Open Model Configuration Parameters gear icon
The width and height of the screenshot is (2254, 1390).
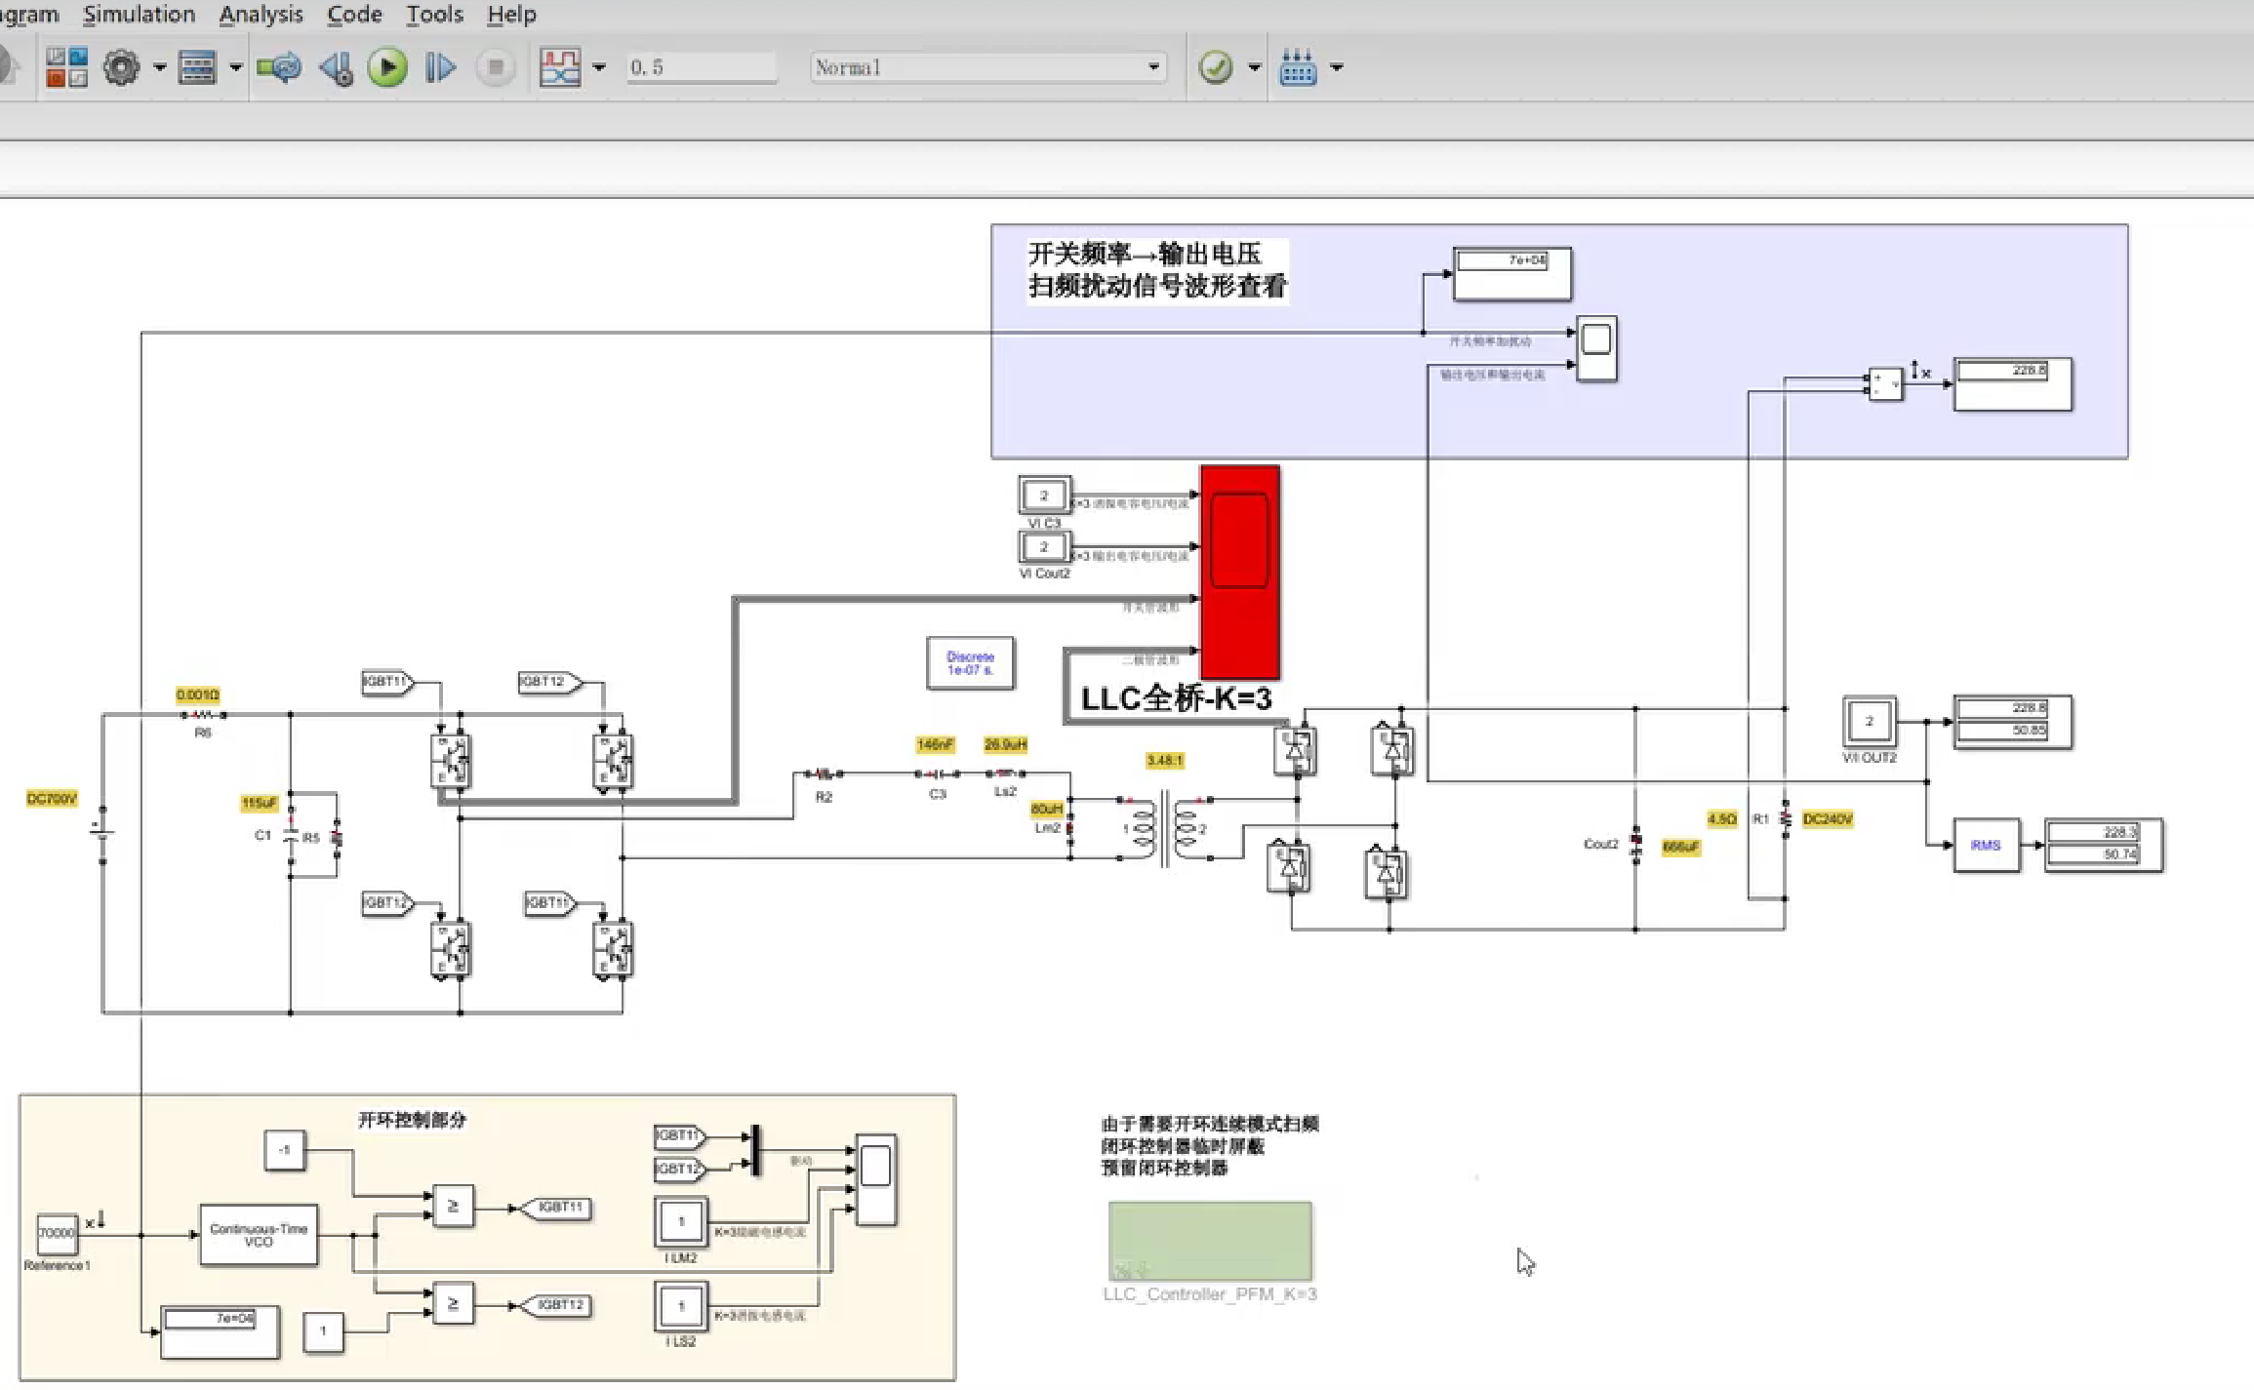tap(122, 67)
